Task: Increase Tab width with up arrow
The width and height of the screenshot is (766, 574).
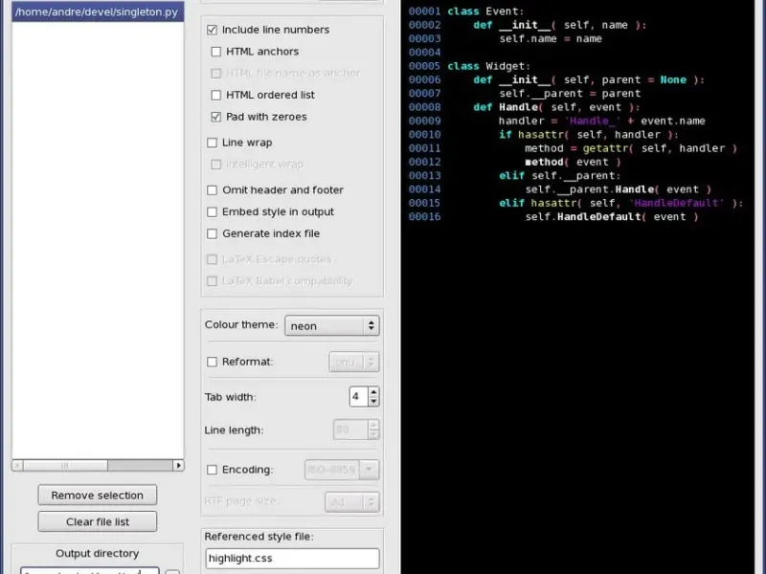Action: point(373,392)
